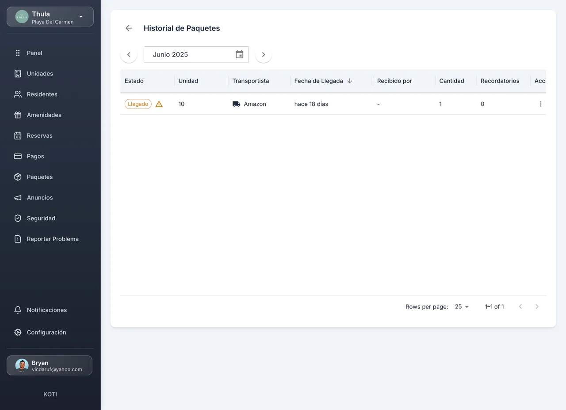Click Bryan's profile avatar picture
Screen dimensions: 566x410
pos(22,365)
